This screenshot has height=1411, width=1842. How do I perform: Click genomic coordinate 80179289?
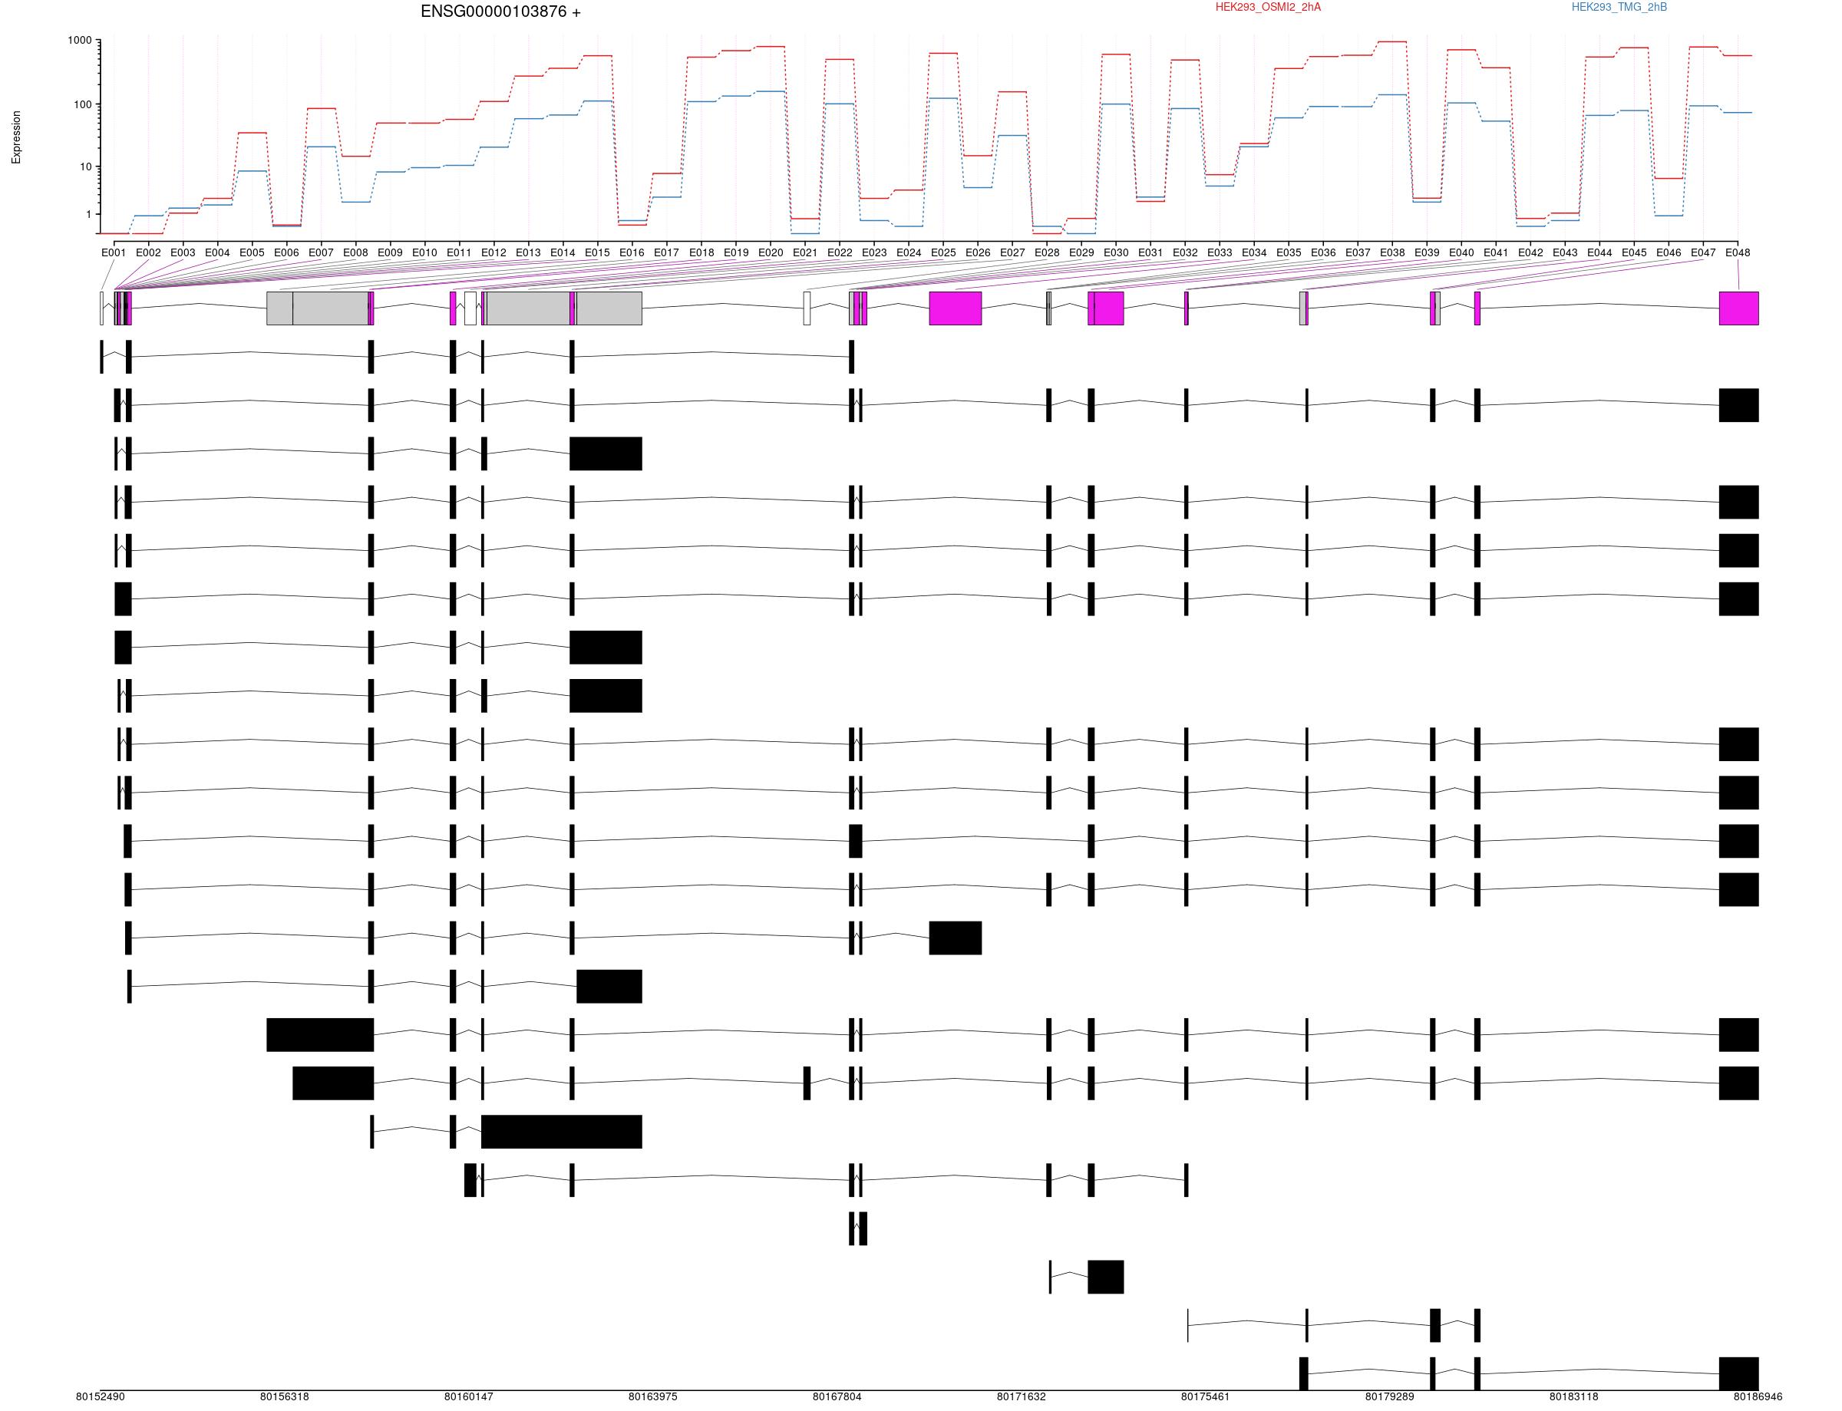tap(1389, 1396)
